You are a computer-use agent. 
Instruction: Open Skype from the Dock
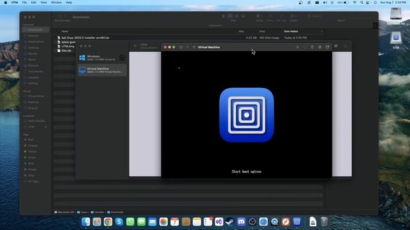tap(119, 222)
